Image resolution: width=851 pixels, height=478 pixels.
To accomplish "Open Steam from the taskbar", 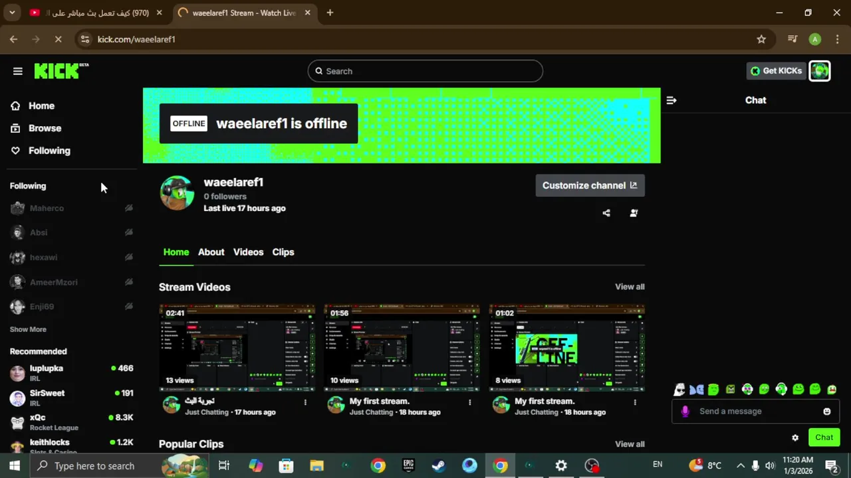I will (x=438, y=466).
